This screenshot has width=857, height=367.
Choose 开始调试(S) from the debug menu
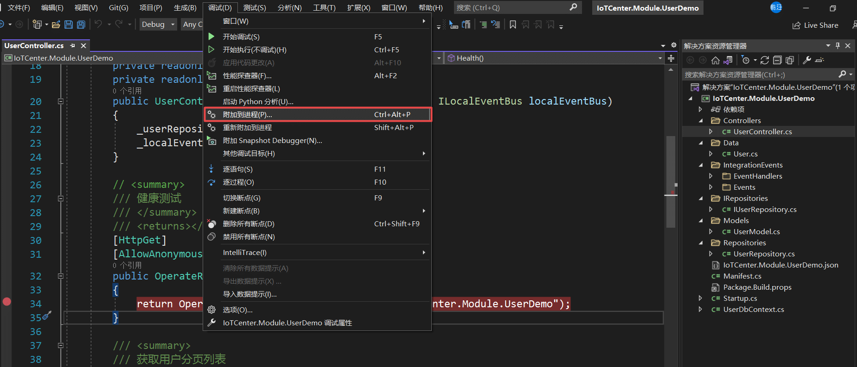pyautogui.click(x=241, y=37)
